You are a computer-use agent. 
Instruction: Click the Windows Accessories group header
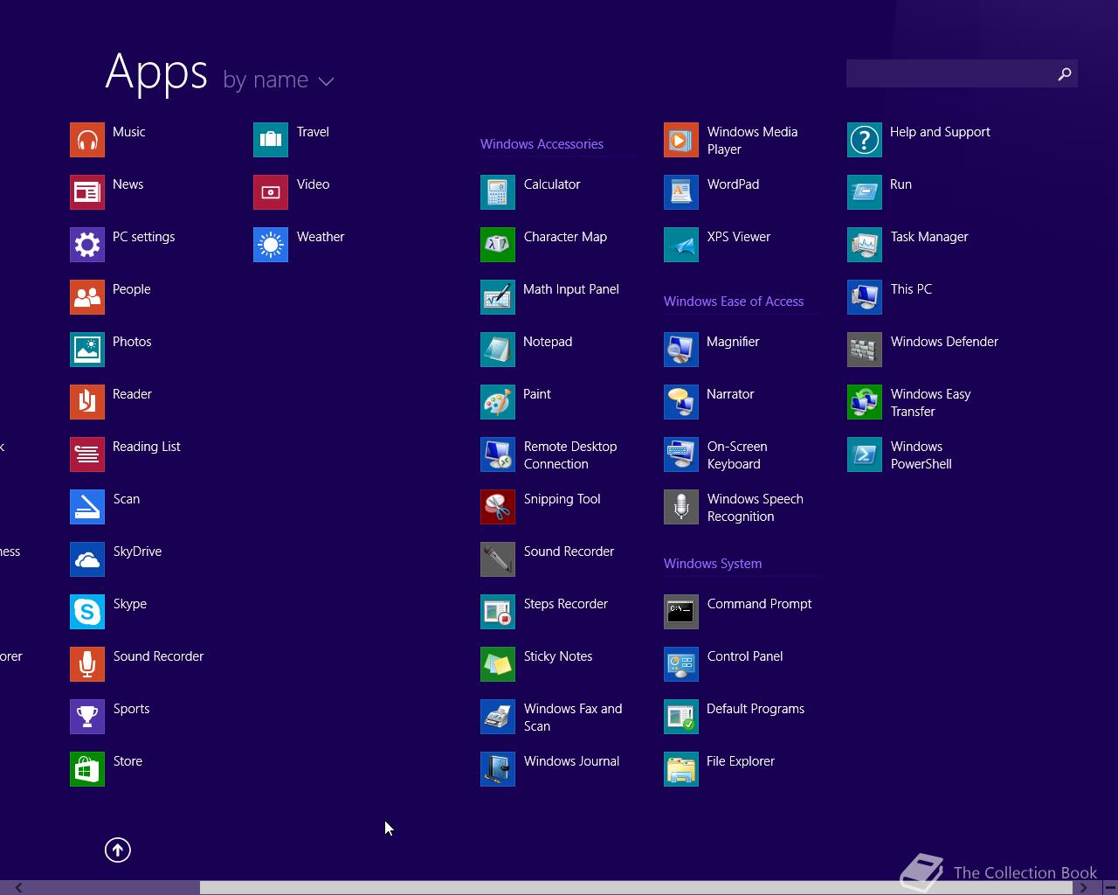point(542,144)
